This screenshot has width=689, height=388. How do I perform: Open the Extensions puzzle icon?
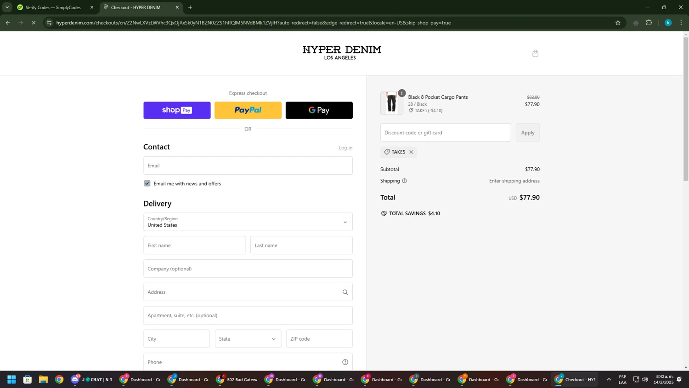(x=649, y=23)
